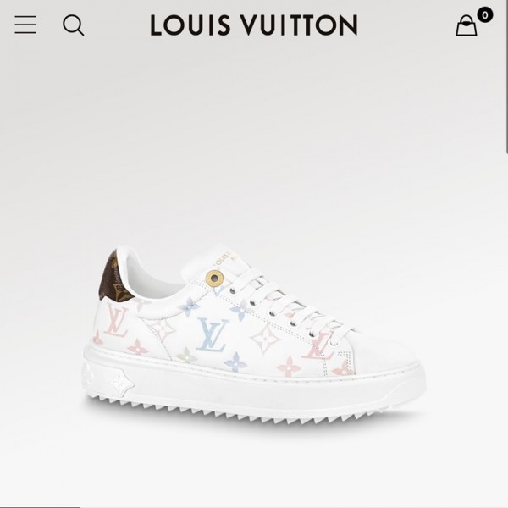Viewport: 508px width, 508px height.
Task: Open the white sneaker product image
Action: (254, 336)
